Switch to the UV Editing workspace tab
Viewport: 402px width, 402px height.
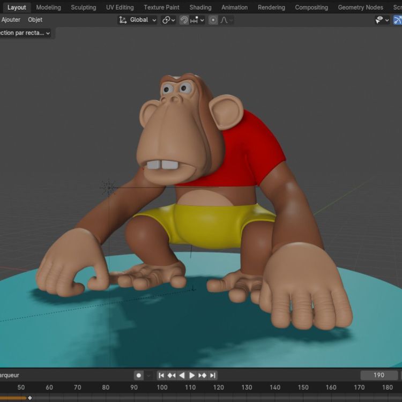[120, 8]
